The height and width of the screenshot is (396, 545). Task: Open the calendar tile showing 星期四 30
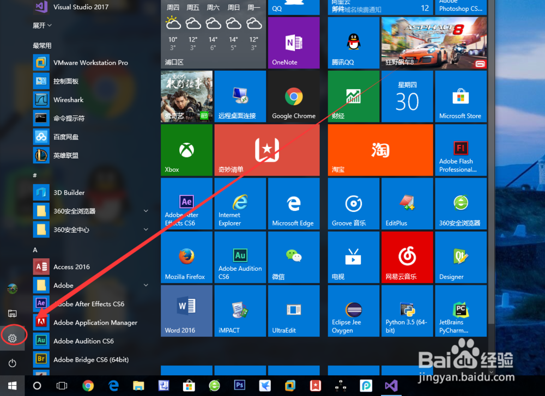407,96
